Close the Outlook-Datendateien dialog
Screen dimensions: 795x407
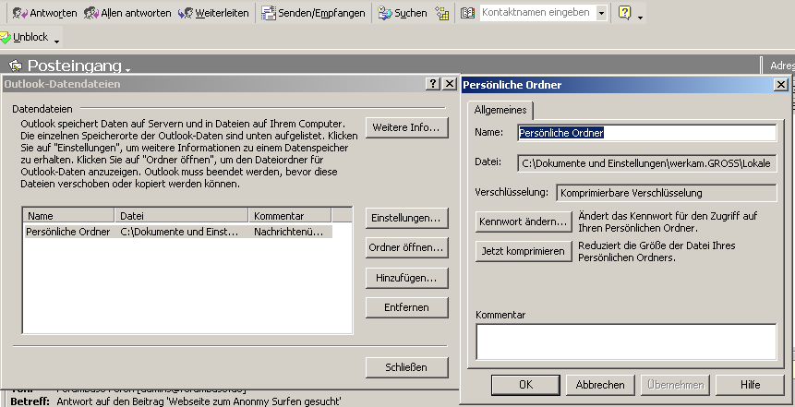coord(450,84)
